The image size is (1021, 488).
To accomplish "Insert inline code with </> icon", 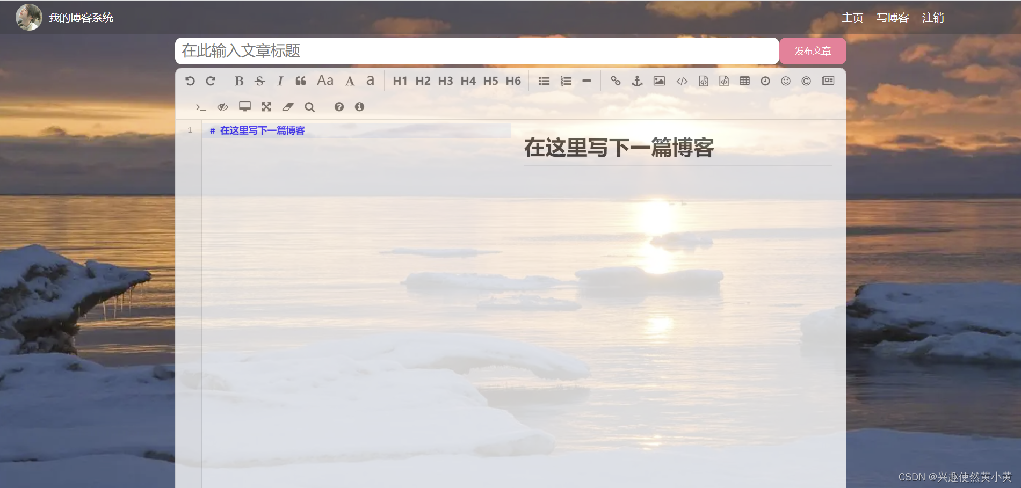I will point(682,81).
